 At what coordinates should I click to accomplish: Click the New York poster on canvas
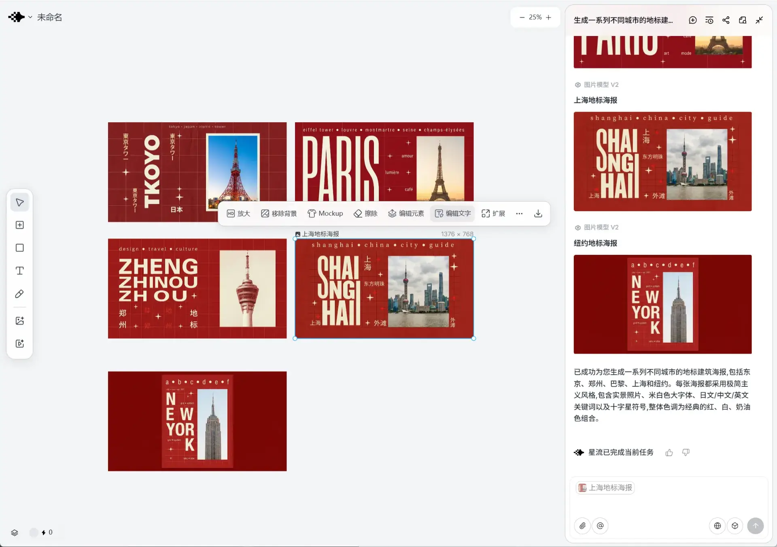[x=197, y=421]
